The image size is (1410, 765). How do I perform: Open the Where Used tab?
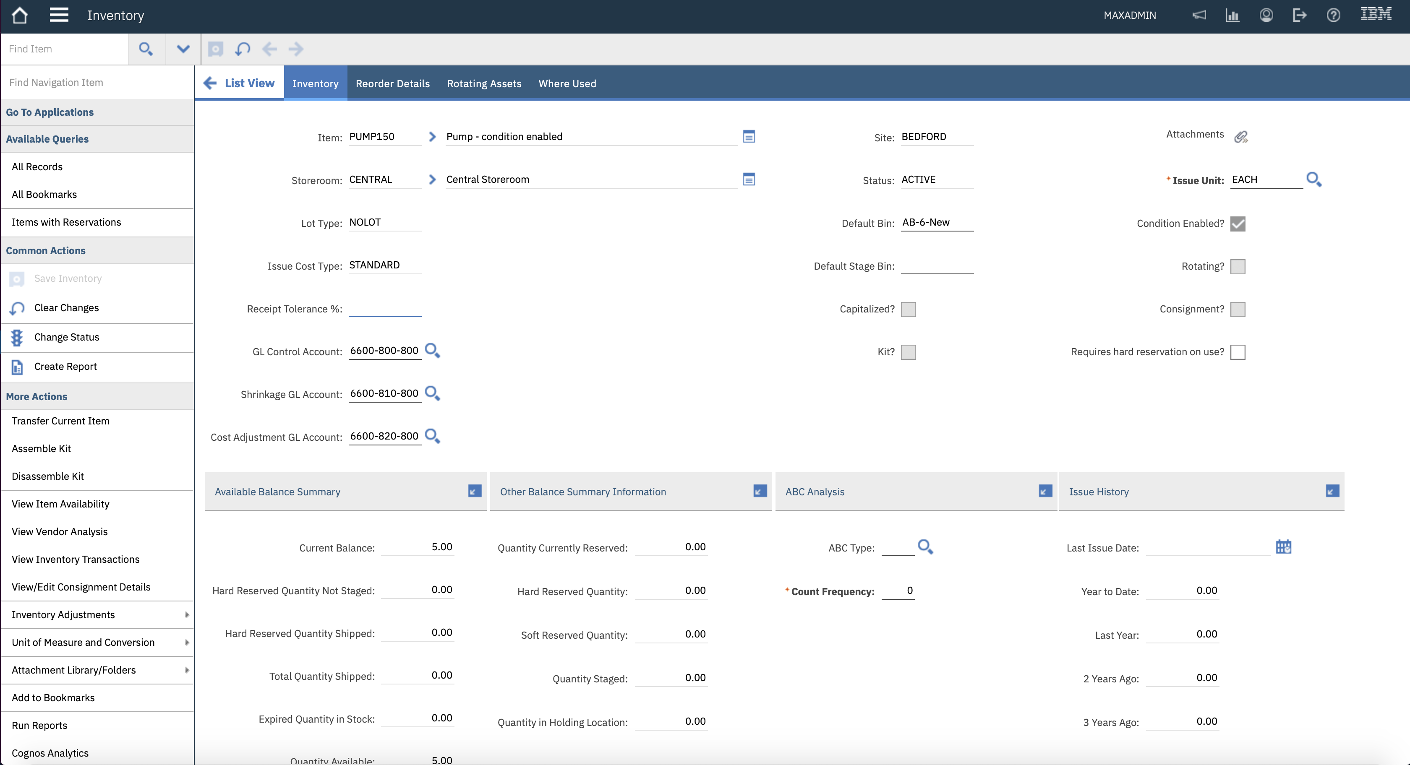pos(567,84)
